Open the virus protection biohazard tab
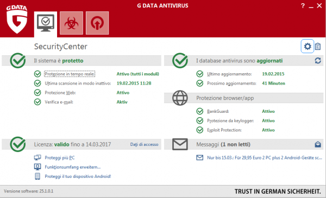 (71, 23)
